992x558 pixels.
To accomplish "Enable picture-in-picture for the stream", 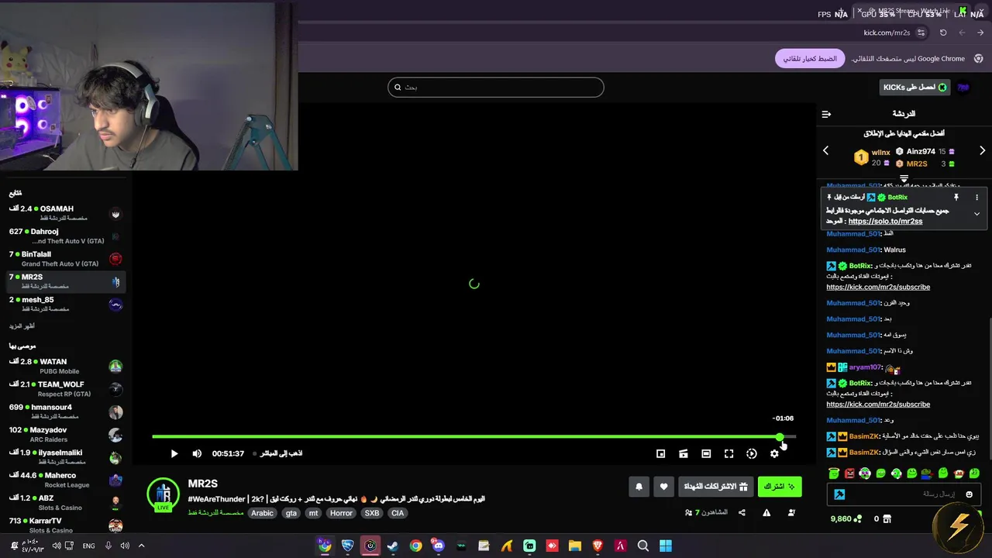I will 660,453.
